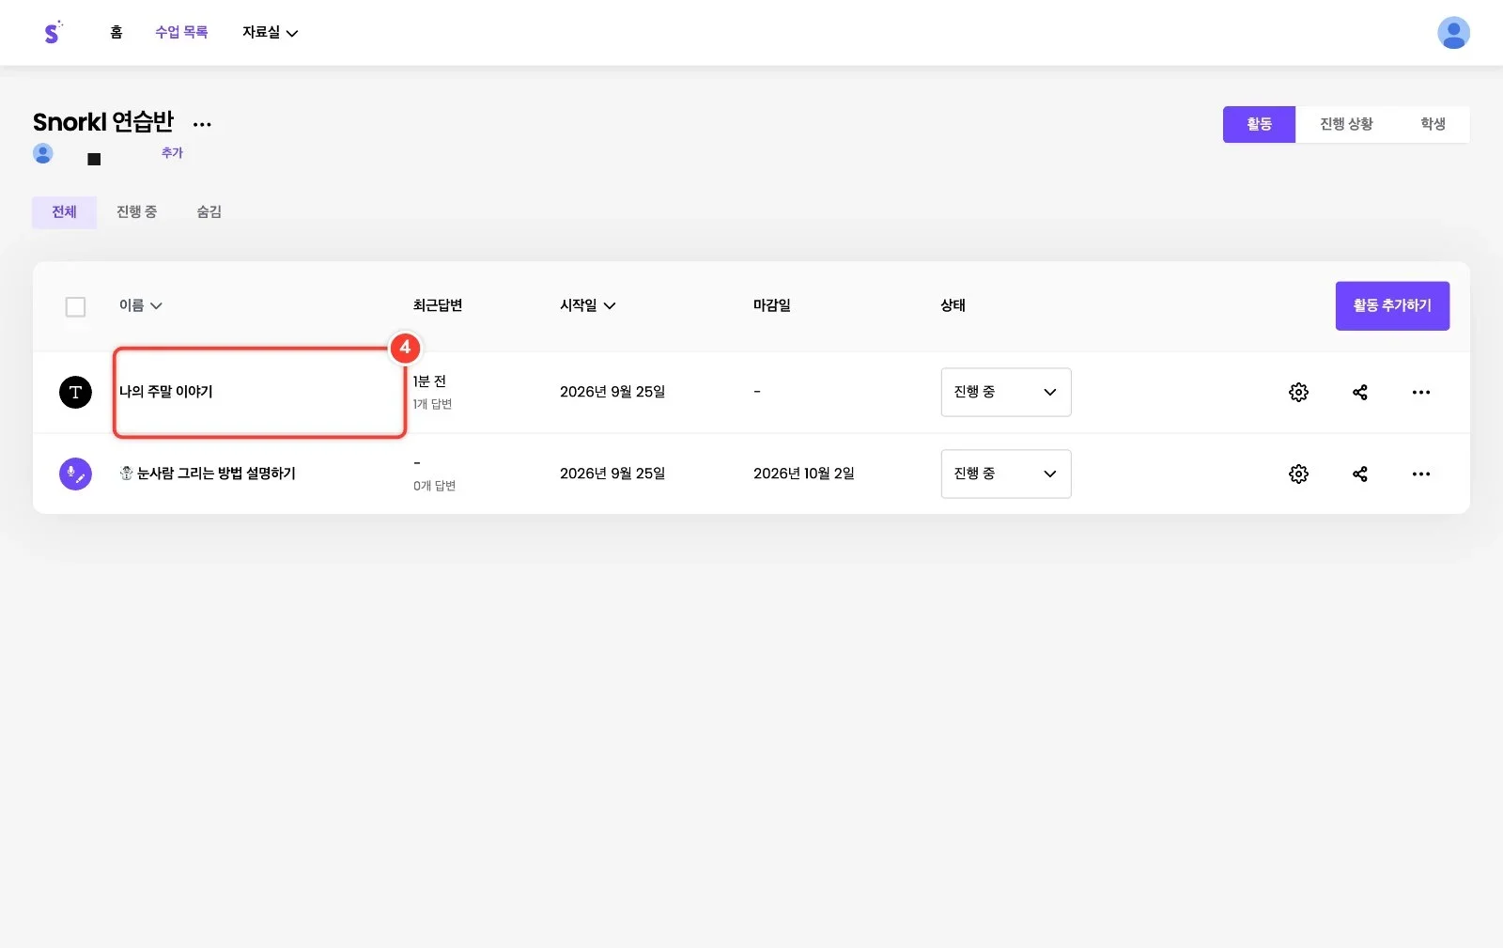The width and height of the screenshot is (1503, 948).
Task: Open settings gear for 눈사람 그리는 방법 설명하기
Action: coord(1298,474)
